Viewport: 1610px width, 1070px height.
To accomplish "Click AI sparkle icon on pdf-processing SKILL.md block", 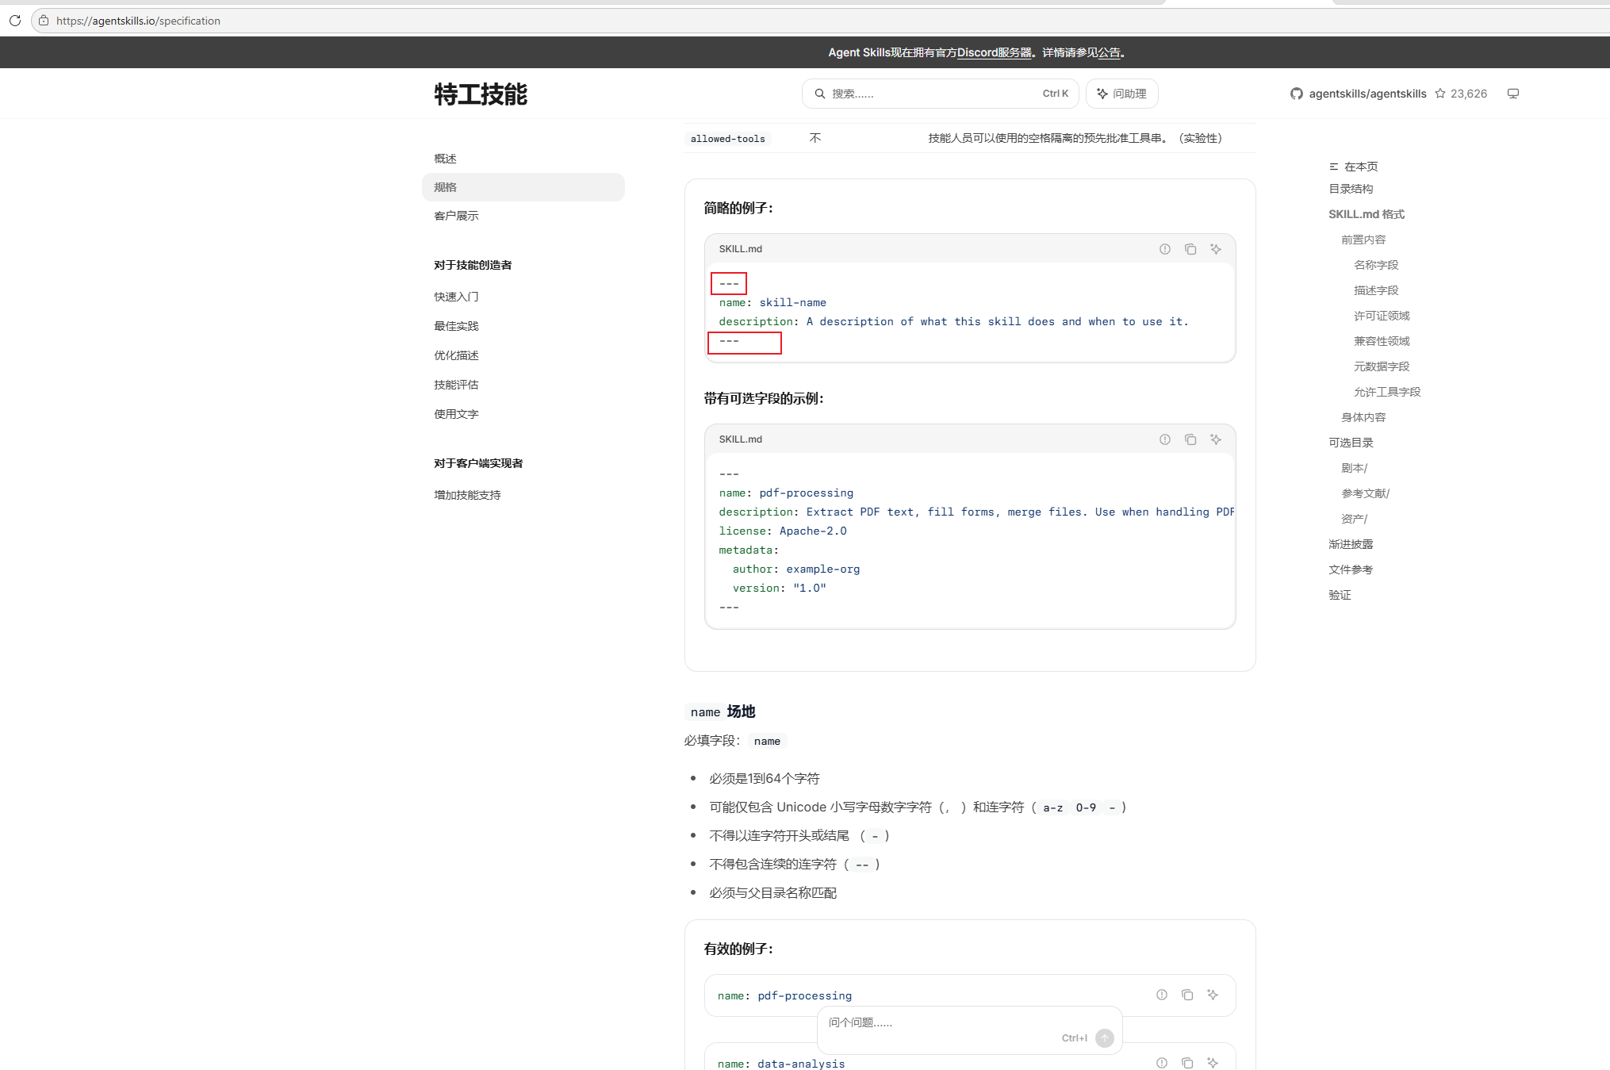I will (1216, 439).
